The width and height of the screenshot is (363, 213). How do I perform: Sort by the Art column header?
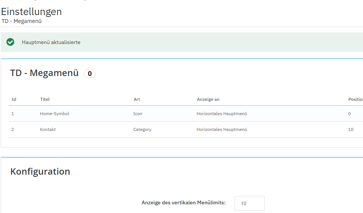coord(137,99)
